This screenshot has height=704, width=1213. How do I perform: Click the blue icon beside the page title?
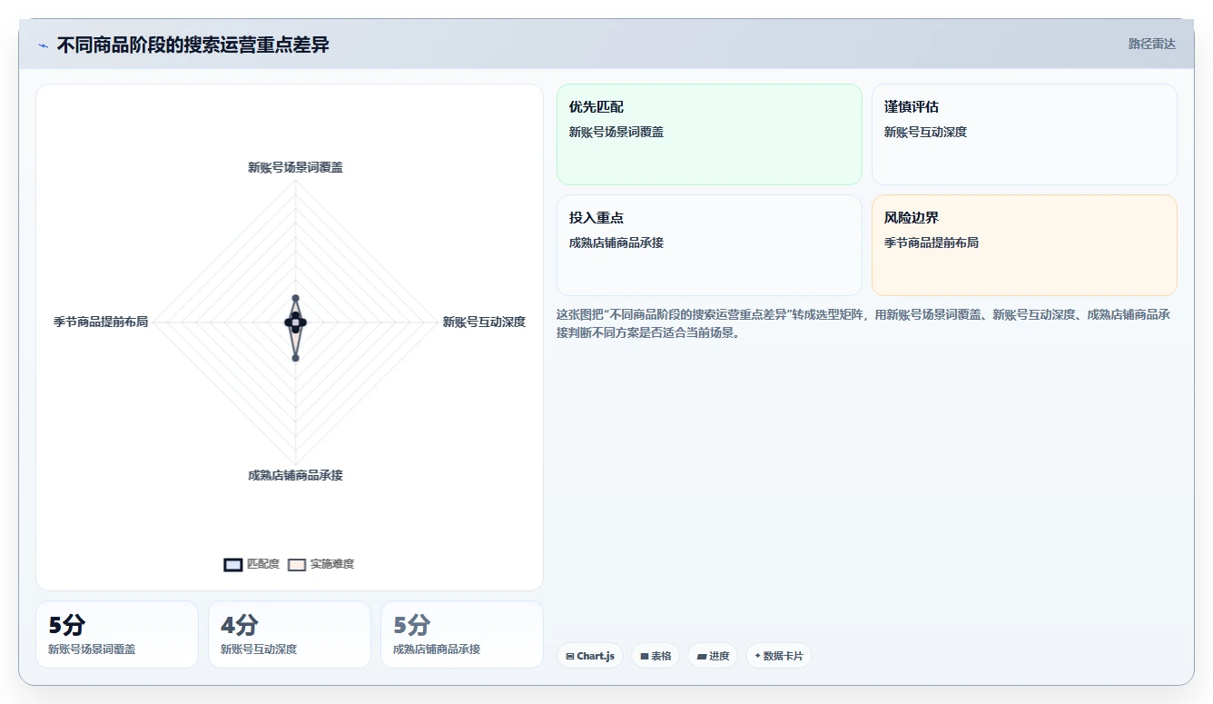tap(44, 45)
